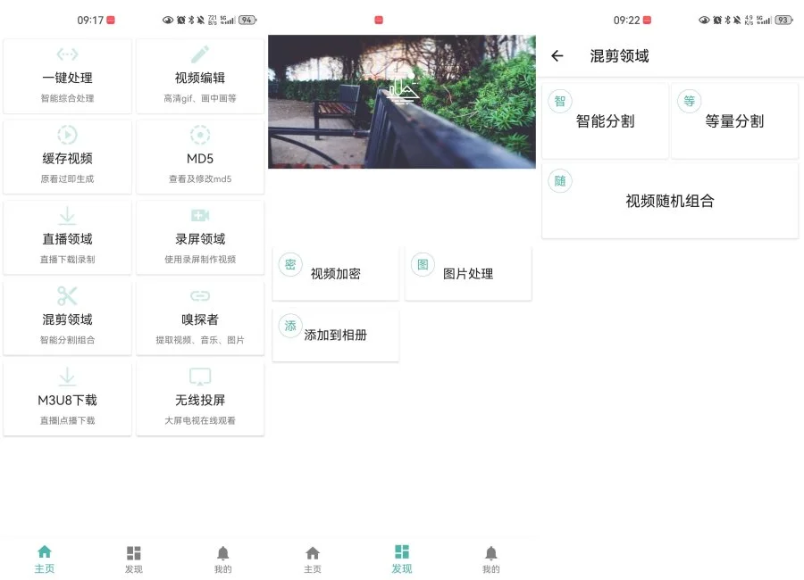Select the 无线投屏 screen casting tool
This screenshot has width=804, height=580.
(x=200, y=398)
